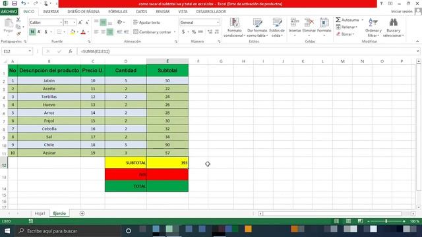422x237 pixels.
Task: Open Dar formato como tabla
Action: pyautogui.click(x=257, y=28)
